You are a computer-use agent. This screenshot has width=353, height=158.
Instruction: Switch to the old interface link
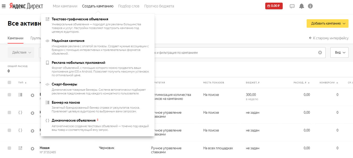(329, 38)
